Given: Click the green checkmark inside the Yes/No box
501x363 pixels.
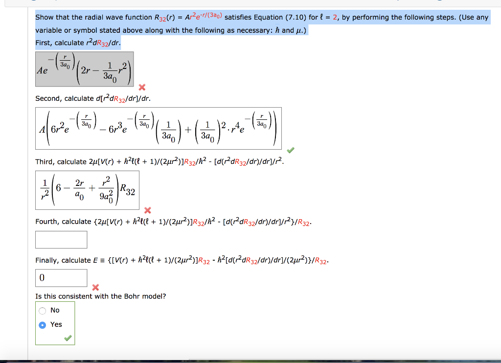Looking at the screenshot, I should point(68,338).
